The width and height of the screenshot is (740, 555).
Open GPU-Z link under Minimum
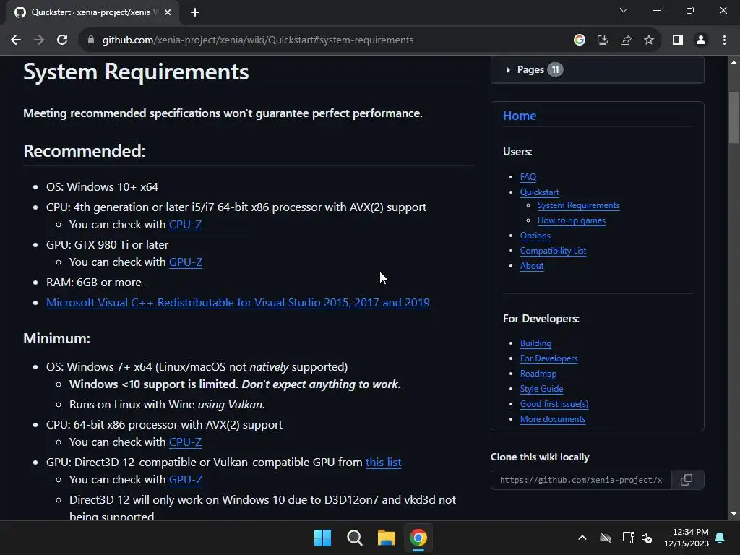point(186,480)
